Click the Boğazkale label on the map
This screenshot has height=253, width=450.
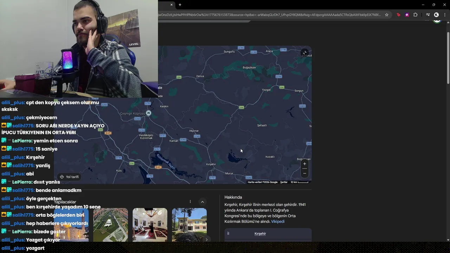click(249, 67)
